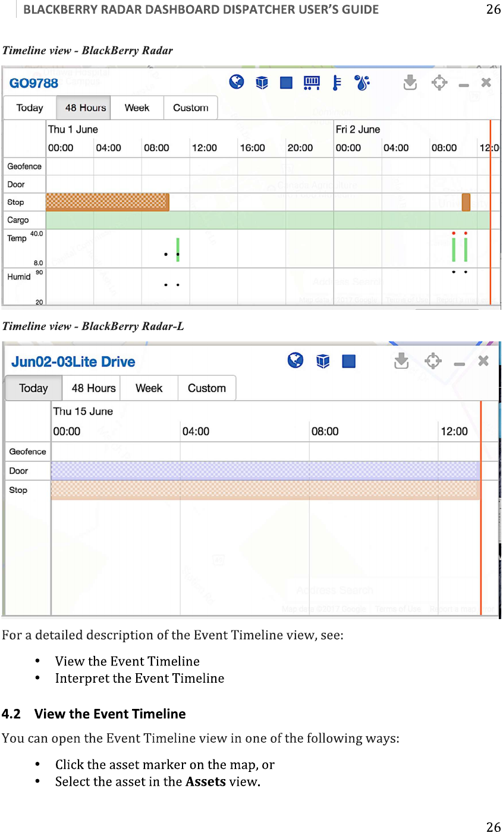The width and height of the screenshot is (503, 832).
Task: Select the Week tab in Jun02-03Lite panel
Action: pos(149,388)
